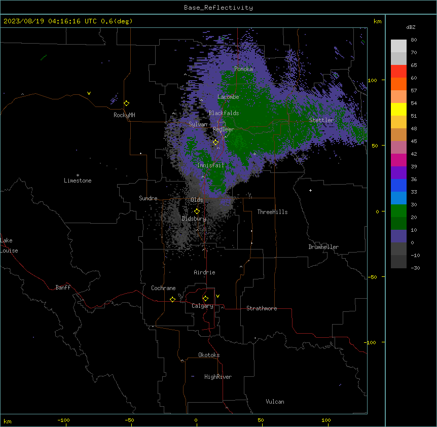Click the Sundre label

pos(148,198)
